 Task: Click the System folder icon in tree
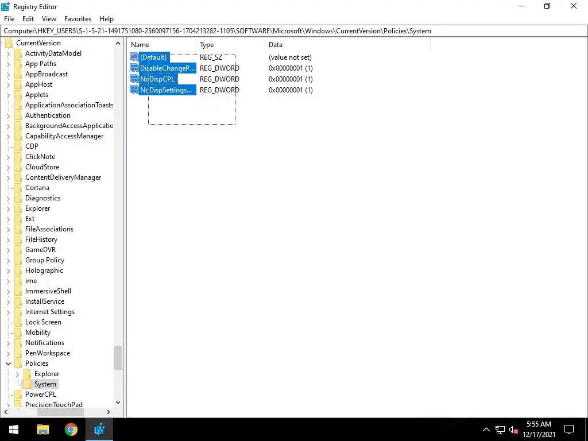[27, 384]
